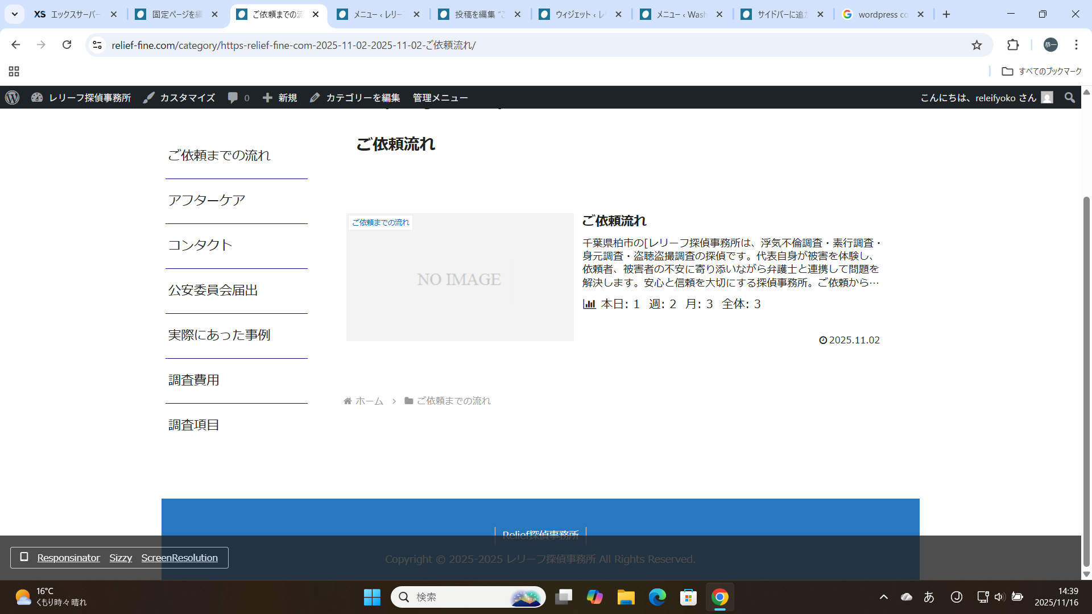Open the ScreenResolution link
The image size is (1092, 614).
tap(179, 558)
